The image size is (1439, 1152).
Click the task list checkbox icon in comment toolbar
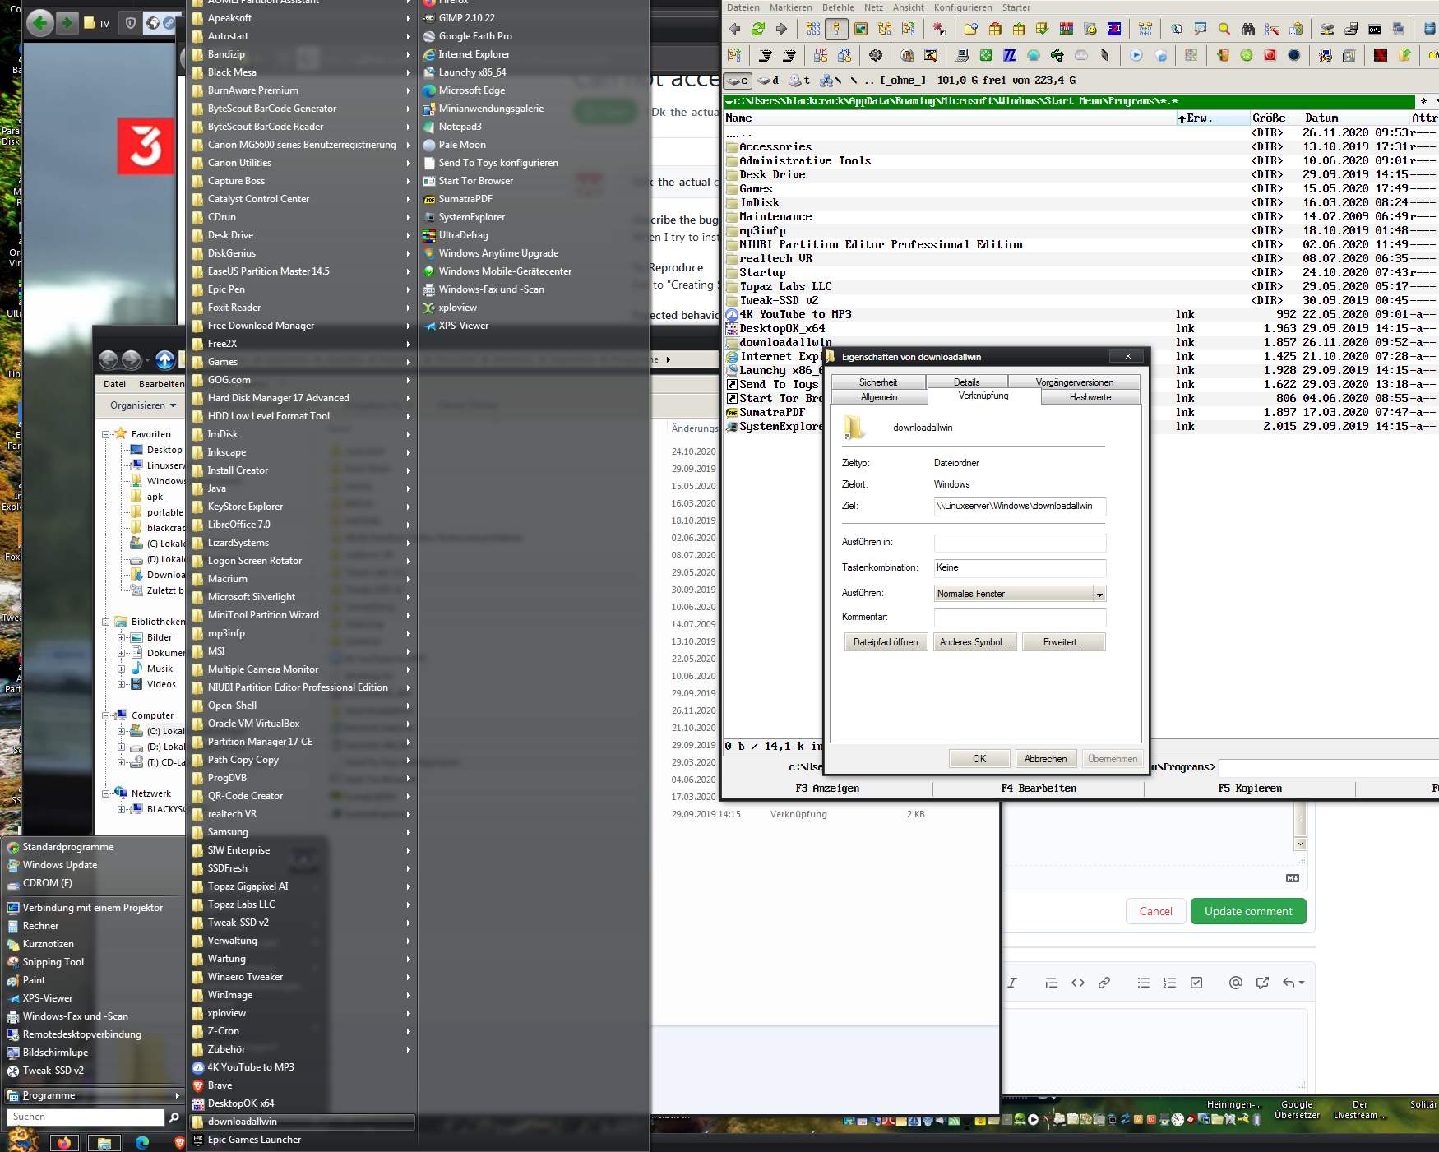click(x=1196, y=982)
